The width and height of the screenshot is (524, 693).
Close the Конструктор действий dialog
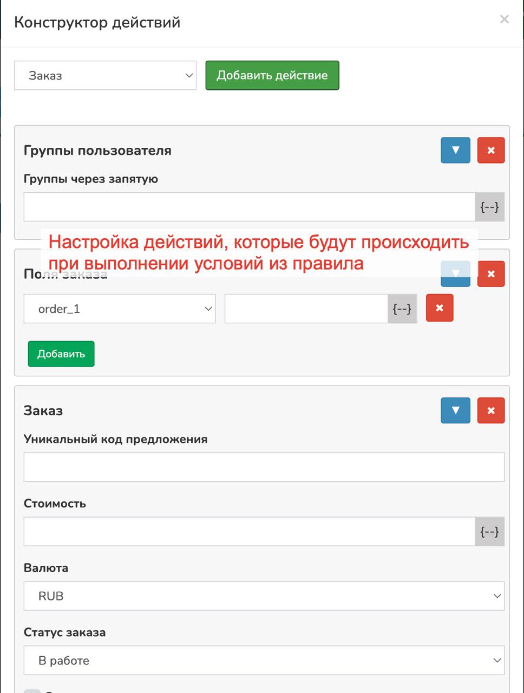tap(504, 19)
